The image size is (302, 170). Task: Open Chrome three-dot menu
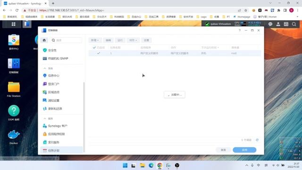pos(298,10)
